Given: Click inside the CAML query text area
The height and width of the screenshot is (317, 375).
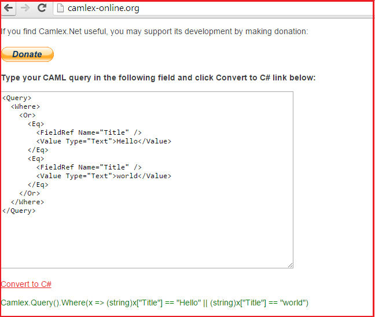Looking at the screenshot, I should tap(147, 180).
